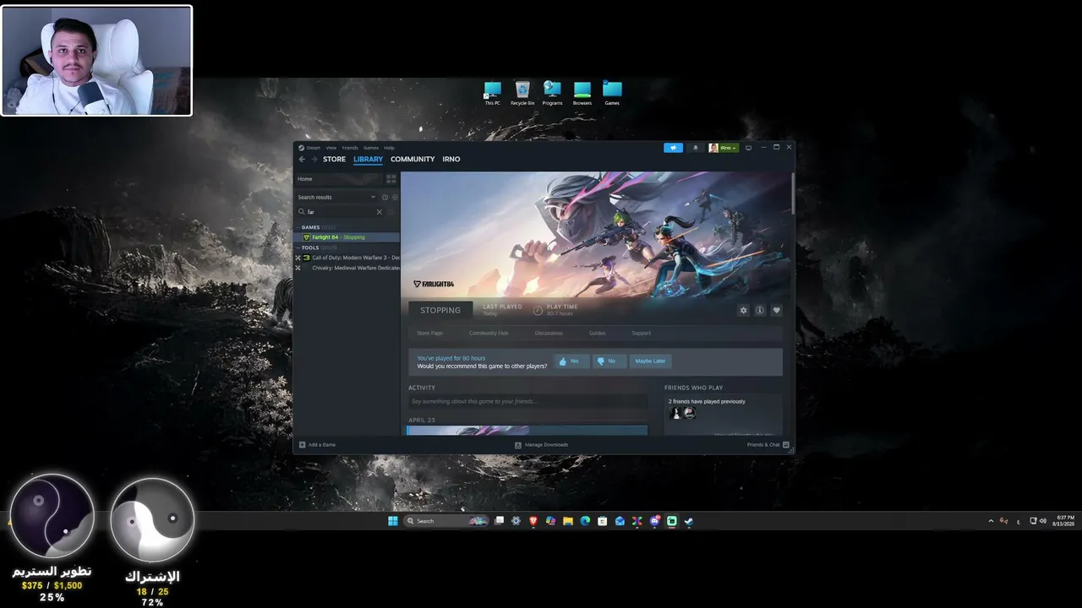
Task: Open the Windows Start menu
Action: [x=393, y=521]
